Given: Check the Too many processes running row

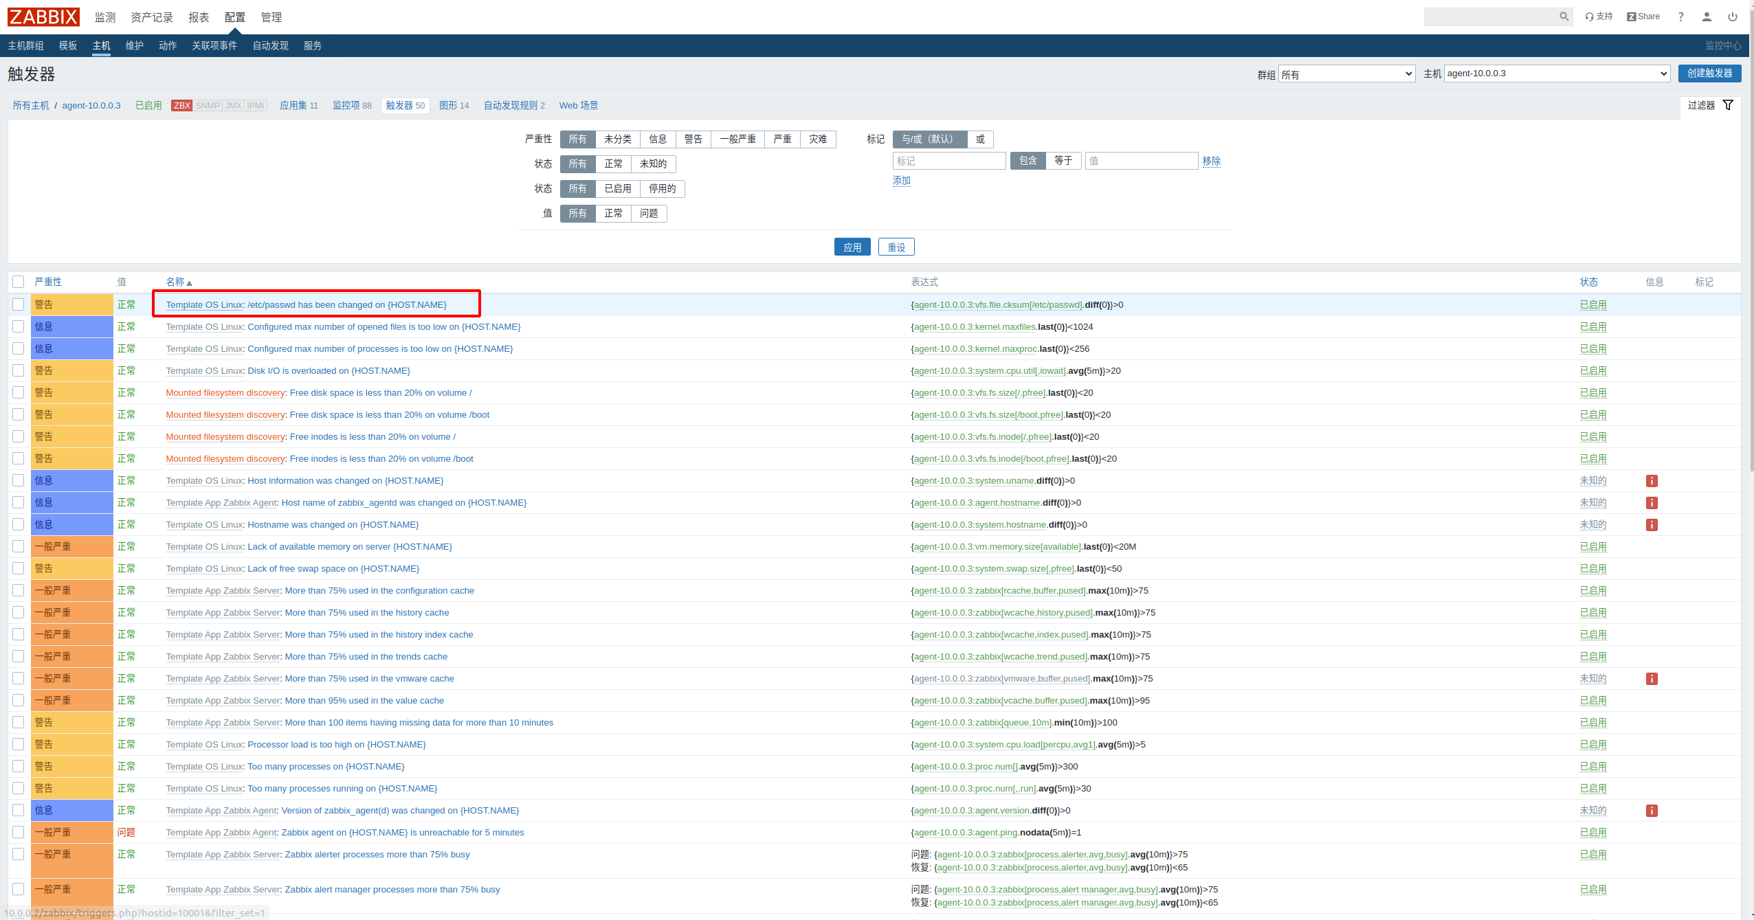Looking at the screenshot, I should pyautogui.click(x=19, y=788).
